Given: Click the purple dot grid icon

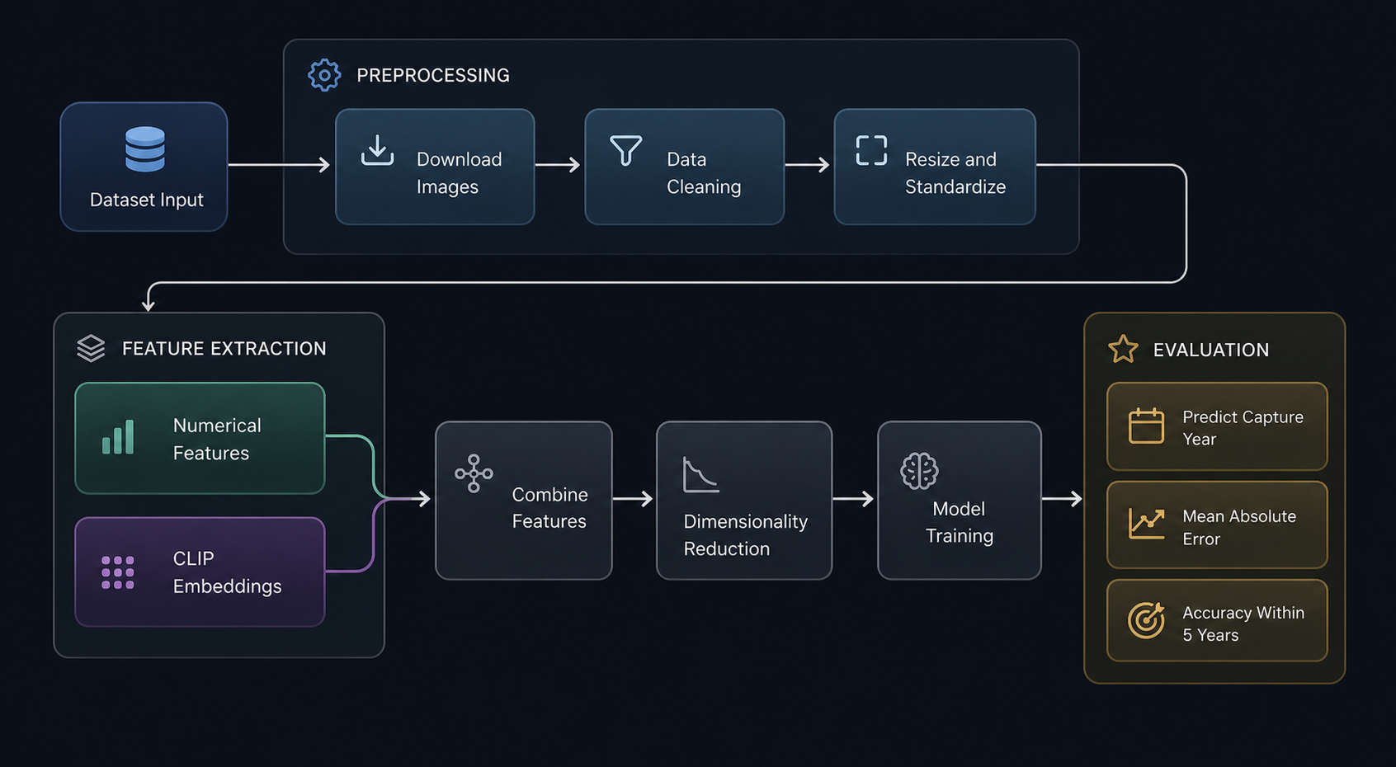Looking at the screenshot, I should coord(118,572).
